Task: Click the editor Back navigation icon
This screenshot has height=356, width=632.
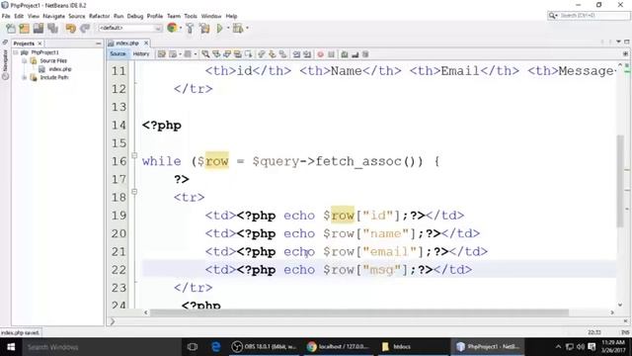Action: click(174, 54)
